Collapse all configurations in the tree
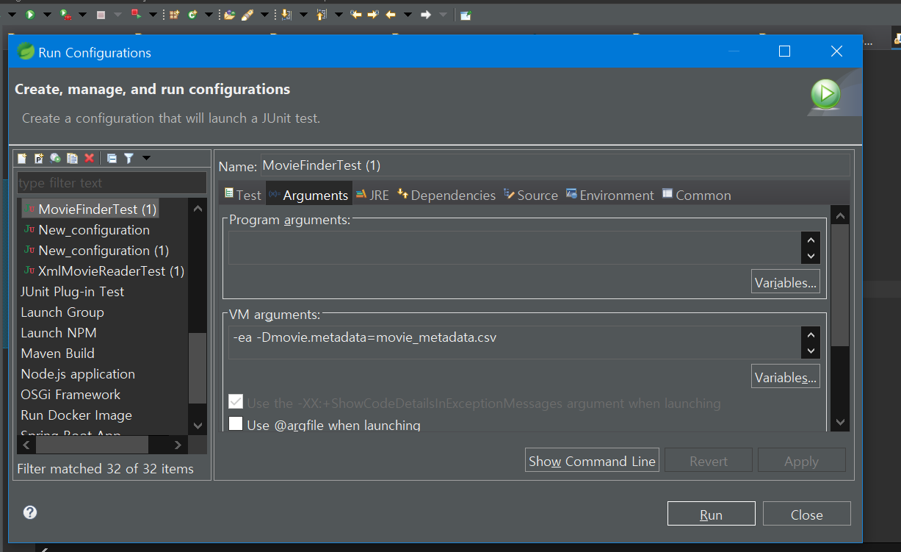 pyautogui.click(x=112, y=158)
